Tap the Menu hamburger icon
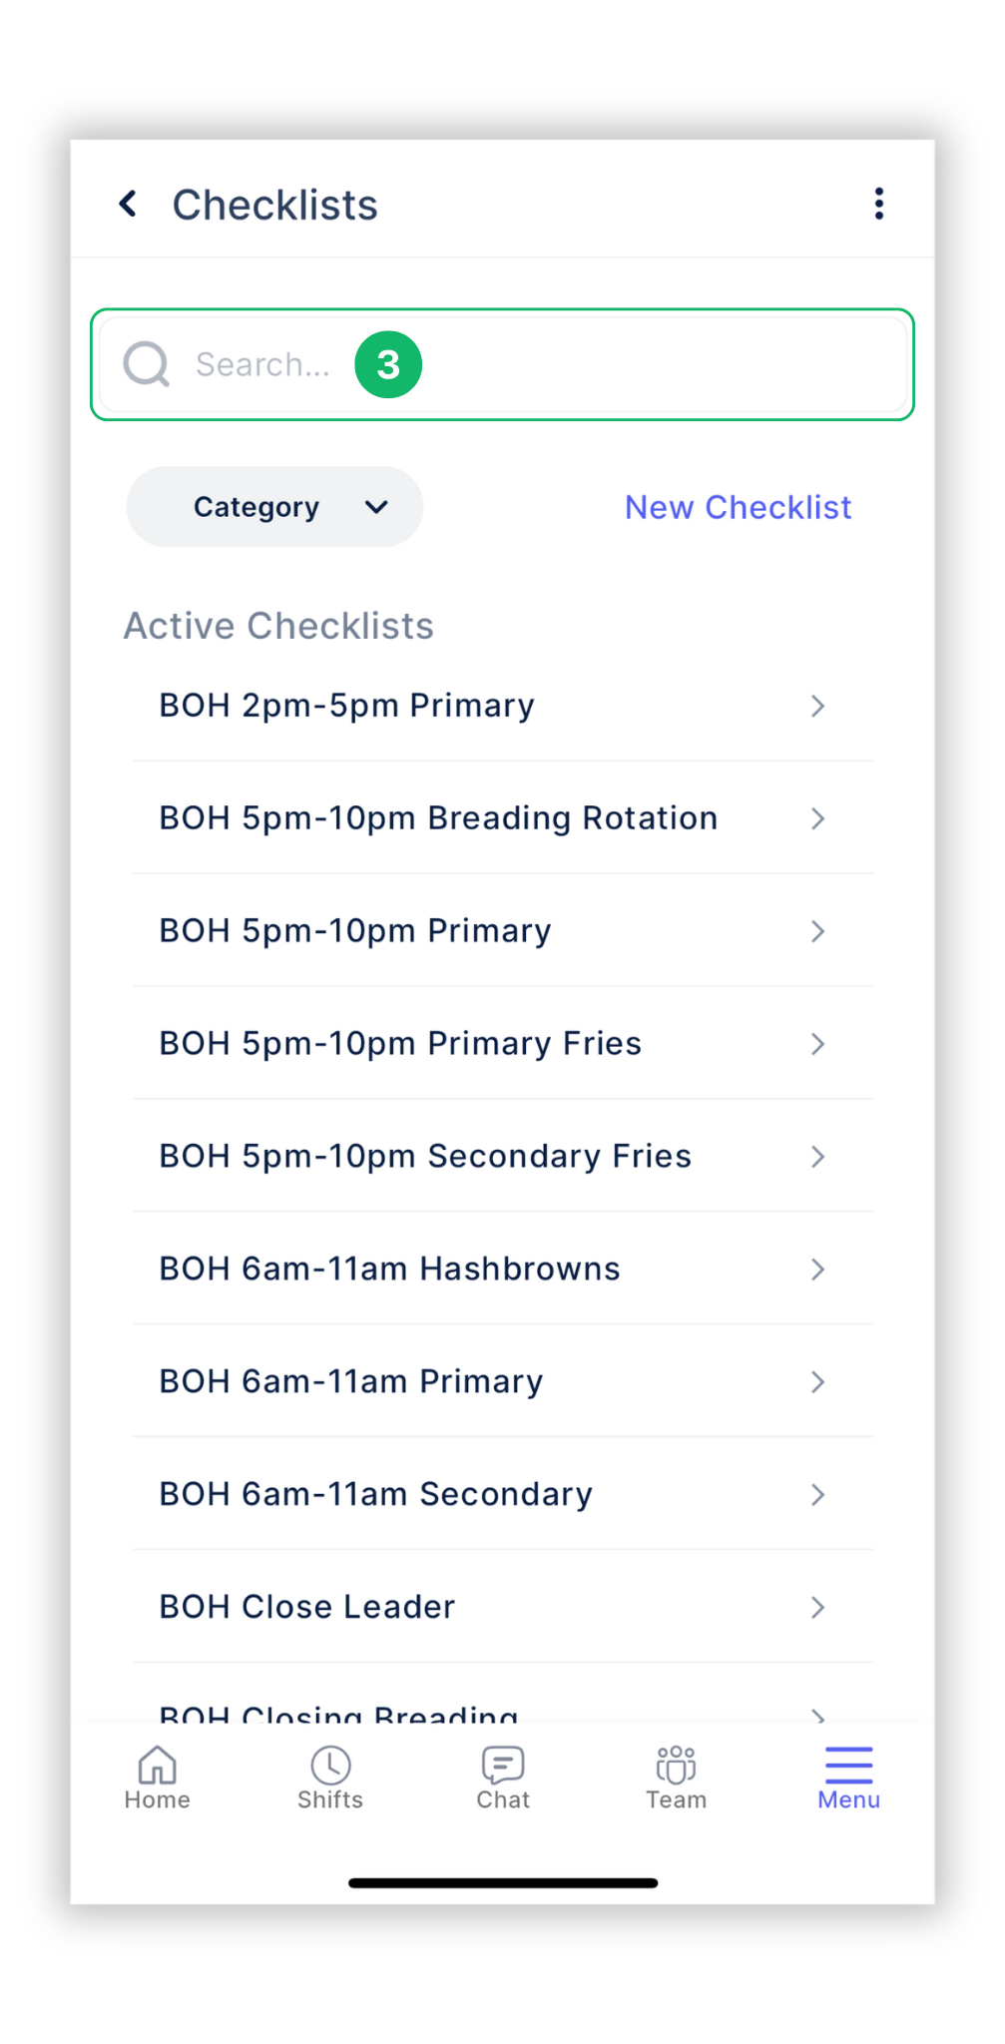 pyautogui.click(x=847, y=1777)
